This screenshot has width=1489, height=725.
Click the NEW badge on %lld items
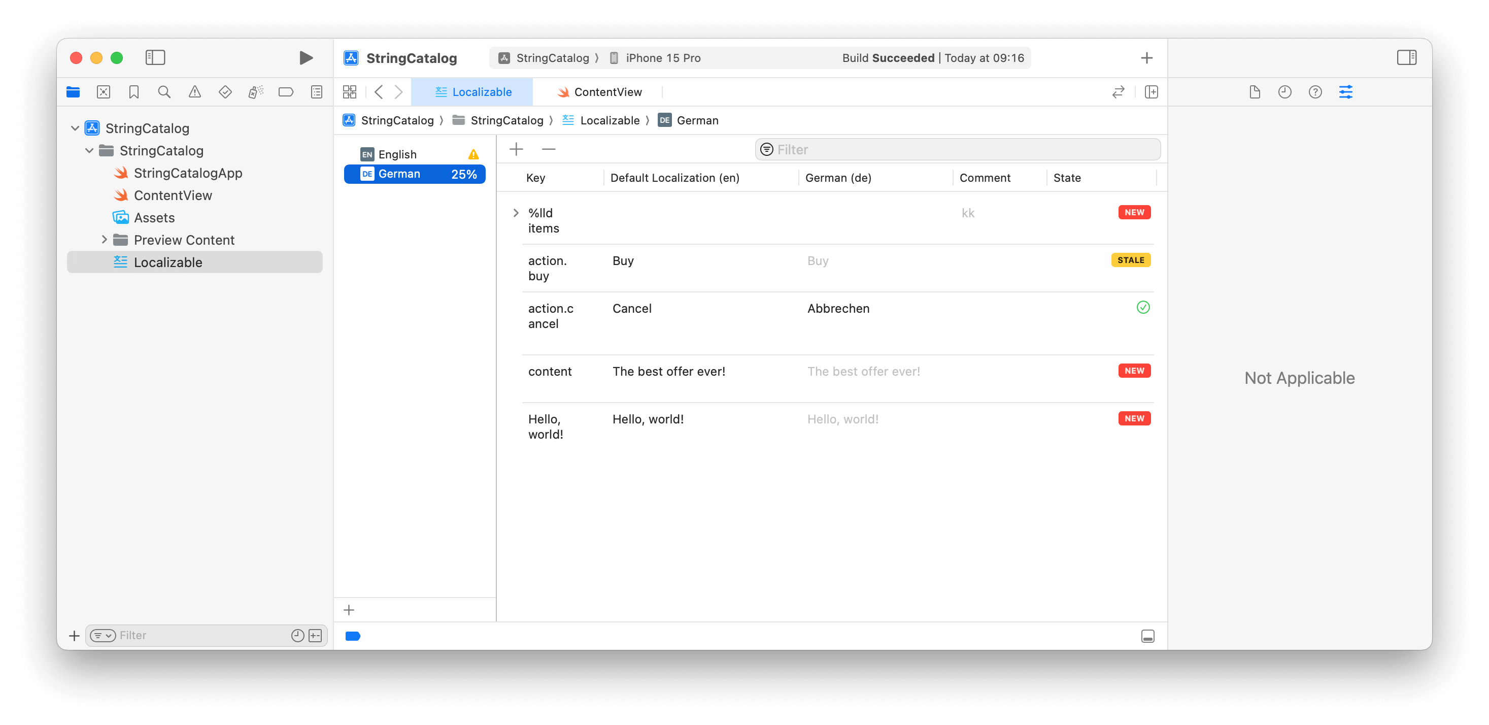(1134, 212)
